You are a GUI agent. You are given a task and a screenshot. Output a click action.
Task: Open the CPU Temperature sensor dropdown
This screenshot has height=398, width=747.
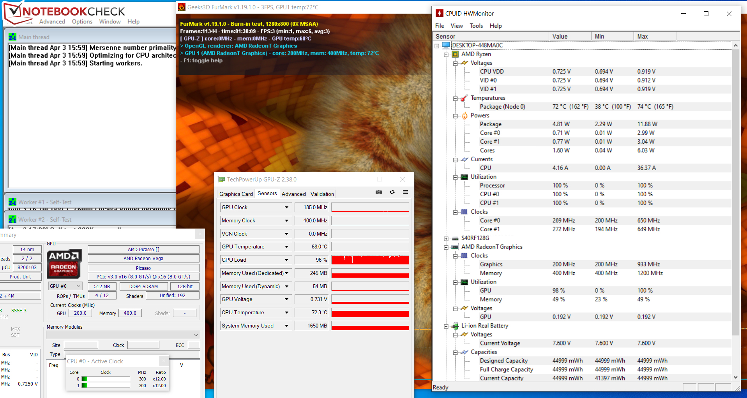coord(286,313)
